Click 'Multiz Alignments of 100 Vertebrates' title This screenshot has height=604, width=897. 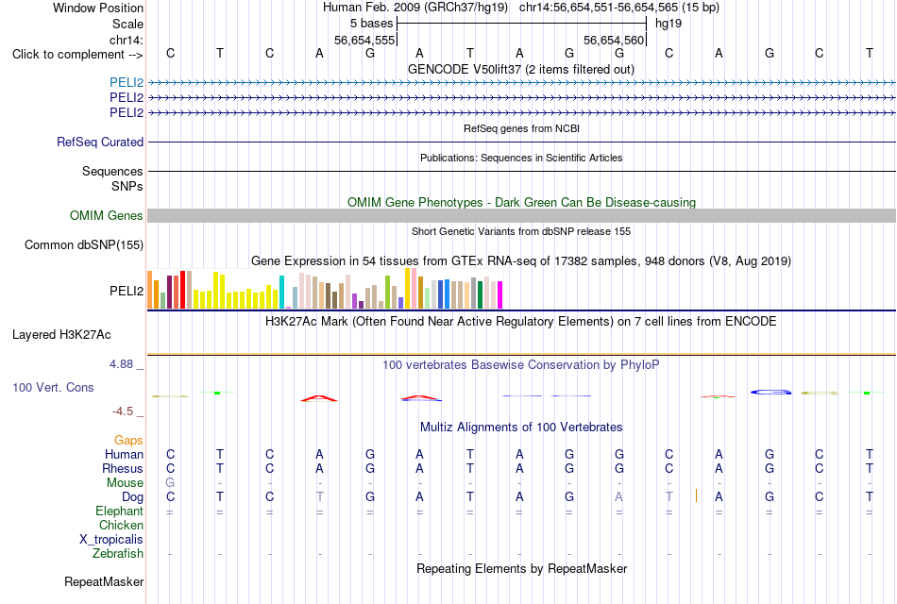(521, 428)
